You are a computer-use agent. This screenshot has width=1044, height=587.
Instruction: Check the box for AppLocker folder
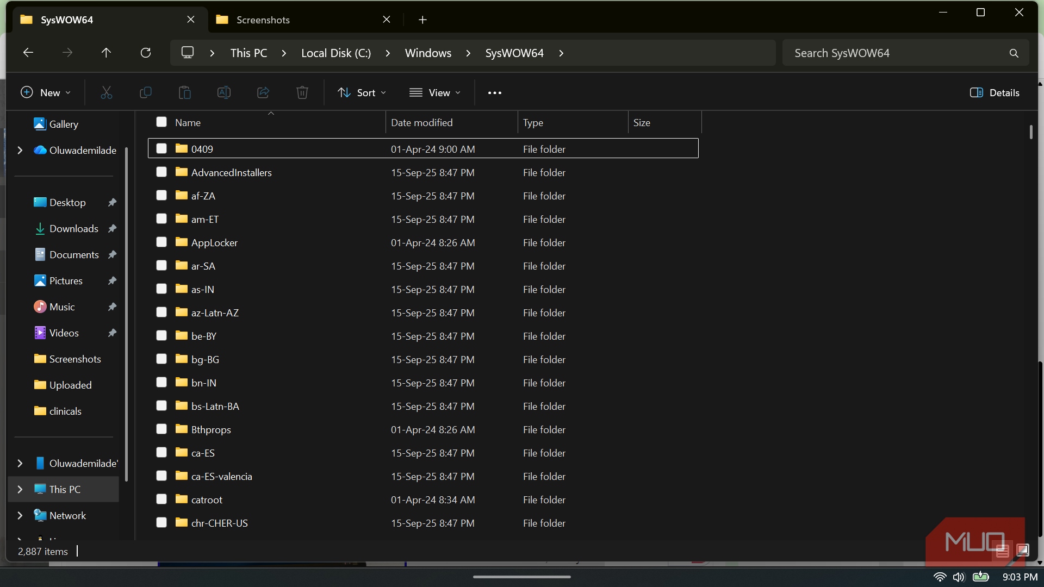(161, 242)
